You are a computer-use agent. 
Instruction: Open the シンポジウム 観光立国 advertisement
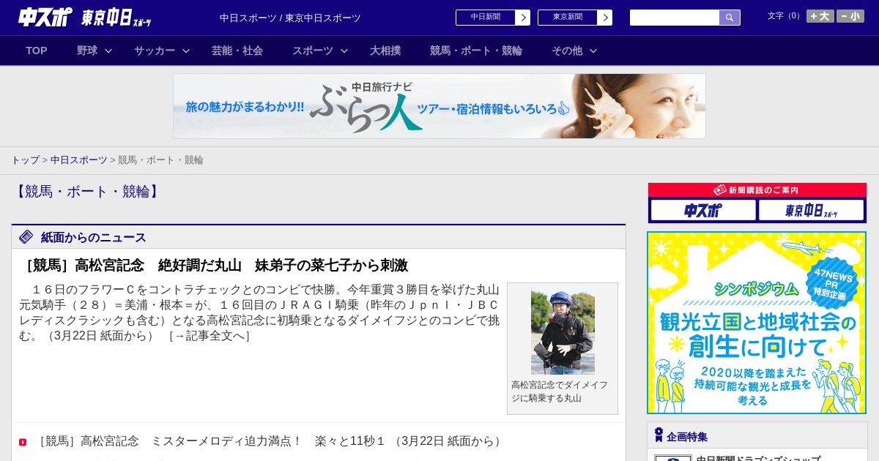click(x=757, y=323)
